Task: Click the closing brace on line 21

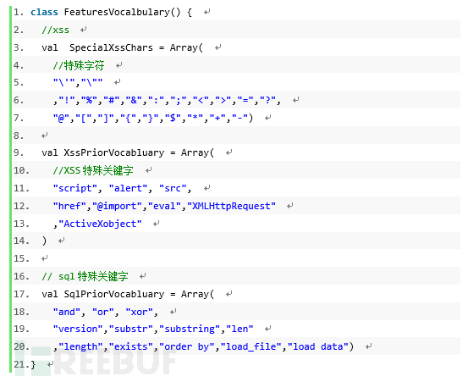Action: point(33,365)
